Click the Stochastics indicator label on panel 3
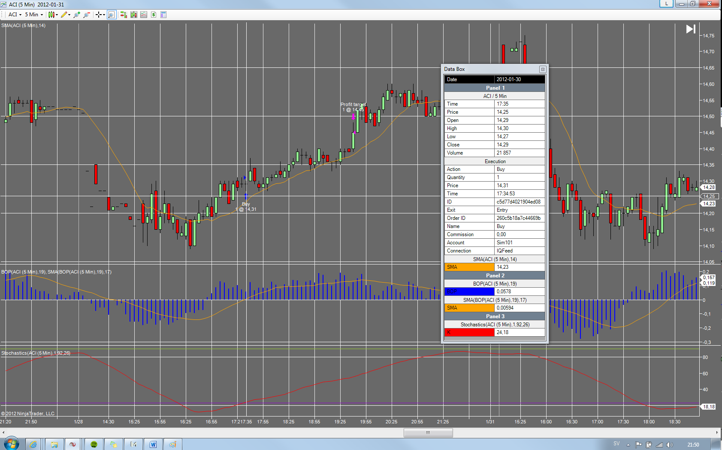Viewport: 722px width, 450px height. click(x=36, y=353)
